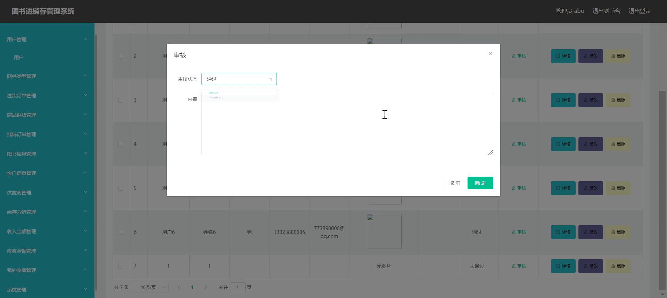Viewport: 667px width, 298px height.
Task: Tick the checkbox on row 2
Action: [121, 56]
